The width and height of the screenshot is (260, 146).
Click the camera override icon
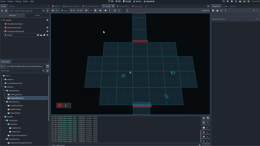(105, 10)
